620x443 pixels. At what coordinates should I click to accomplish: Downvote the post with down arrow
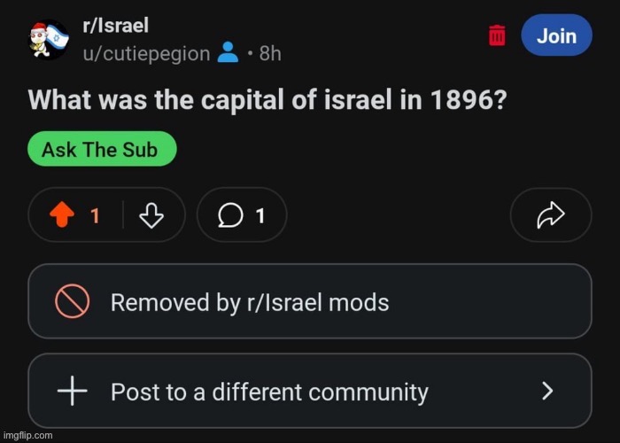(151, 215)
